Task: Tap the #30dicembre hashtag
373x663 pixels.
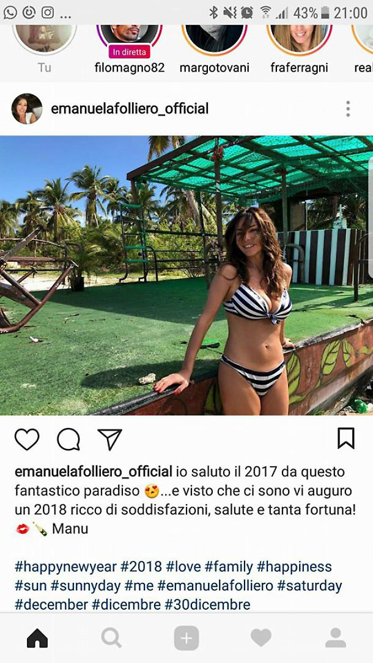Action: point(207,605)
